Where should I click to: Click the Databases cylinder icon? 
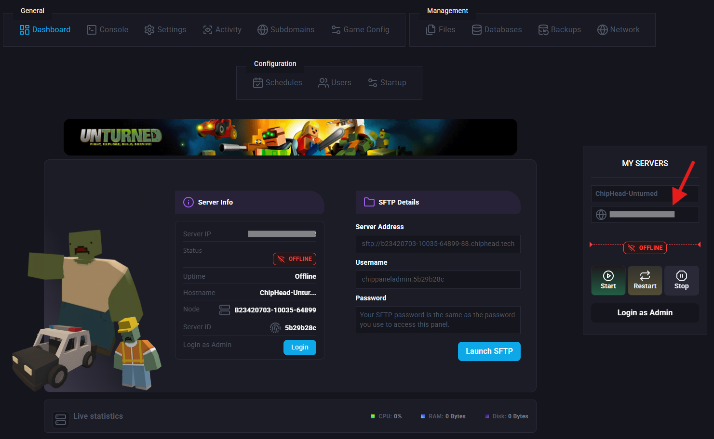click(477, 30)
